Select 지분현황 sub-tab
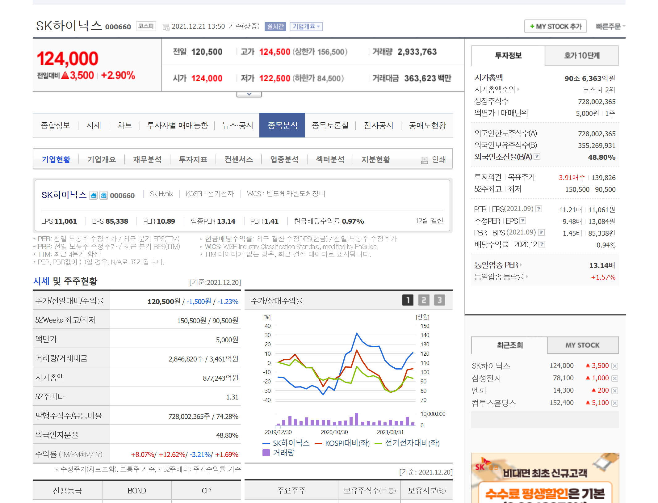 pyautogui.click(x=376, y=159)
